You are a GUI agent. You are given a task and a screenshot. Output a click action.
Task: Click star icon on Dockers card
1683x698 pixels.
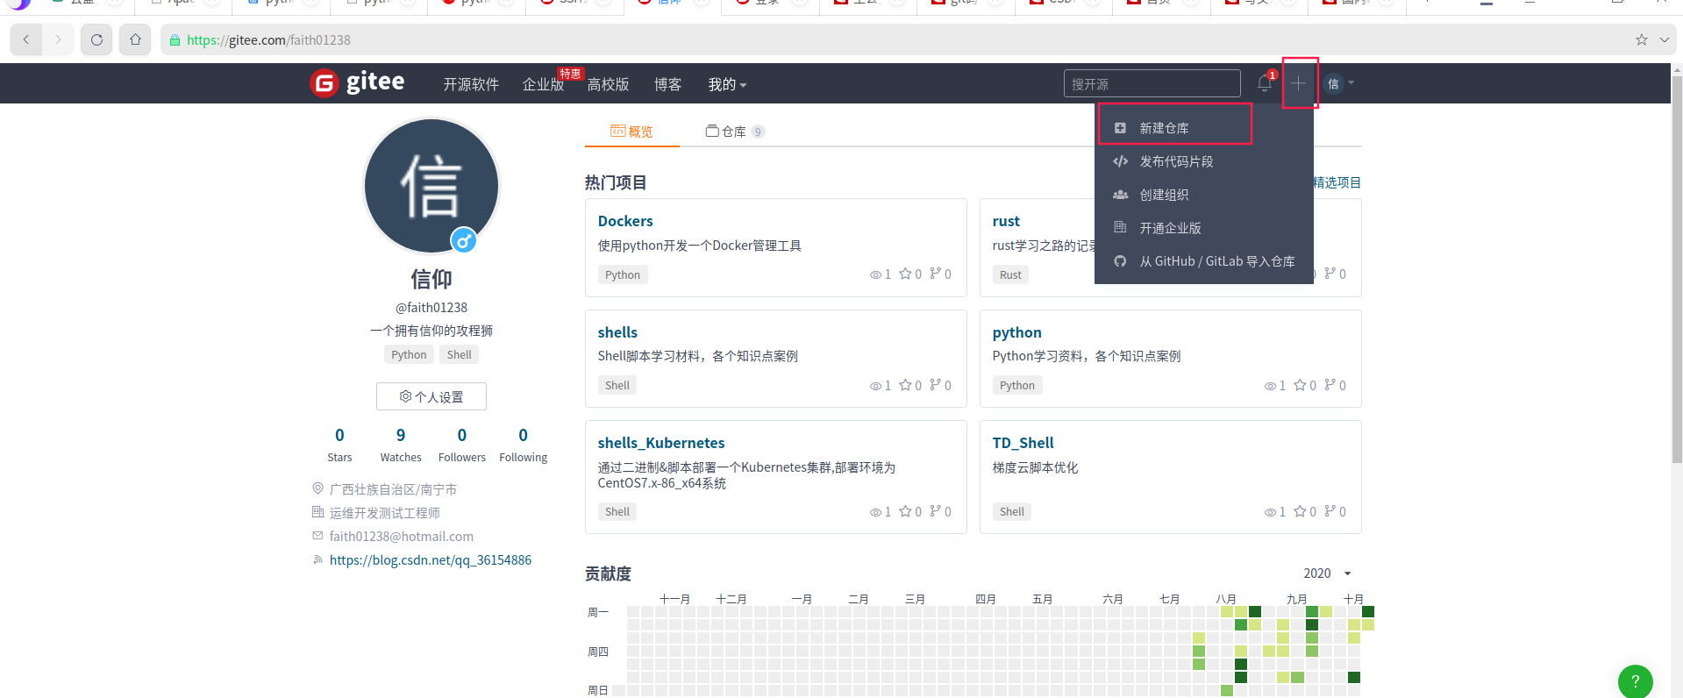click(x=905, y=274)
